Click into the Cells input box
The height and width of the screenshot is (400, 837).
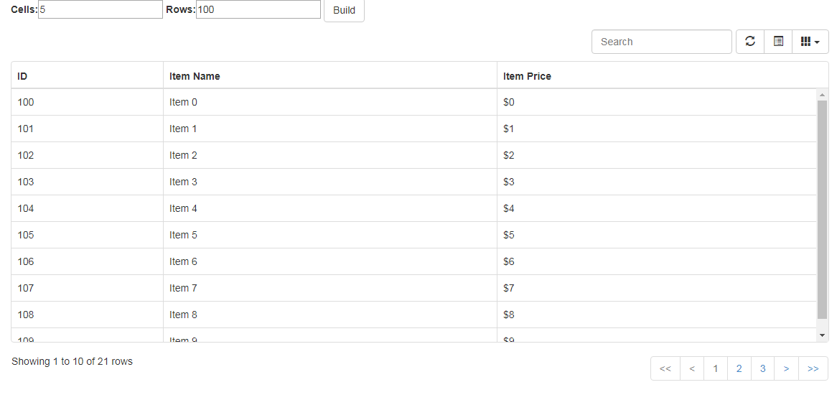click(x=100, y=9)
